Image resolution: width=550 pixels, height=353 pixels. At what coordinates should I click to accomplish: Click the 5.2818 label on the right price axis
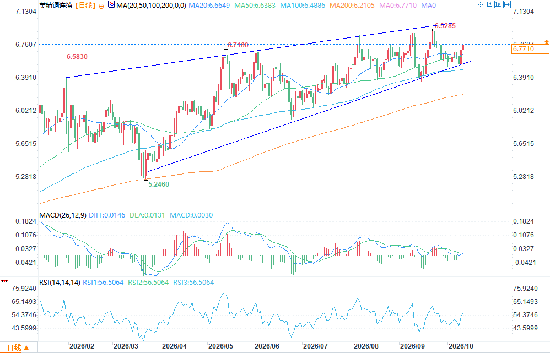click(x=524, y=177)
